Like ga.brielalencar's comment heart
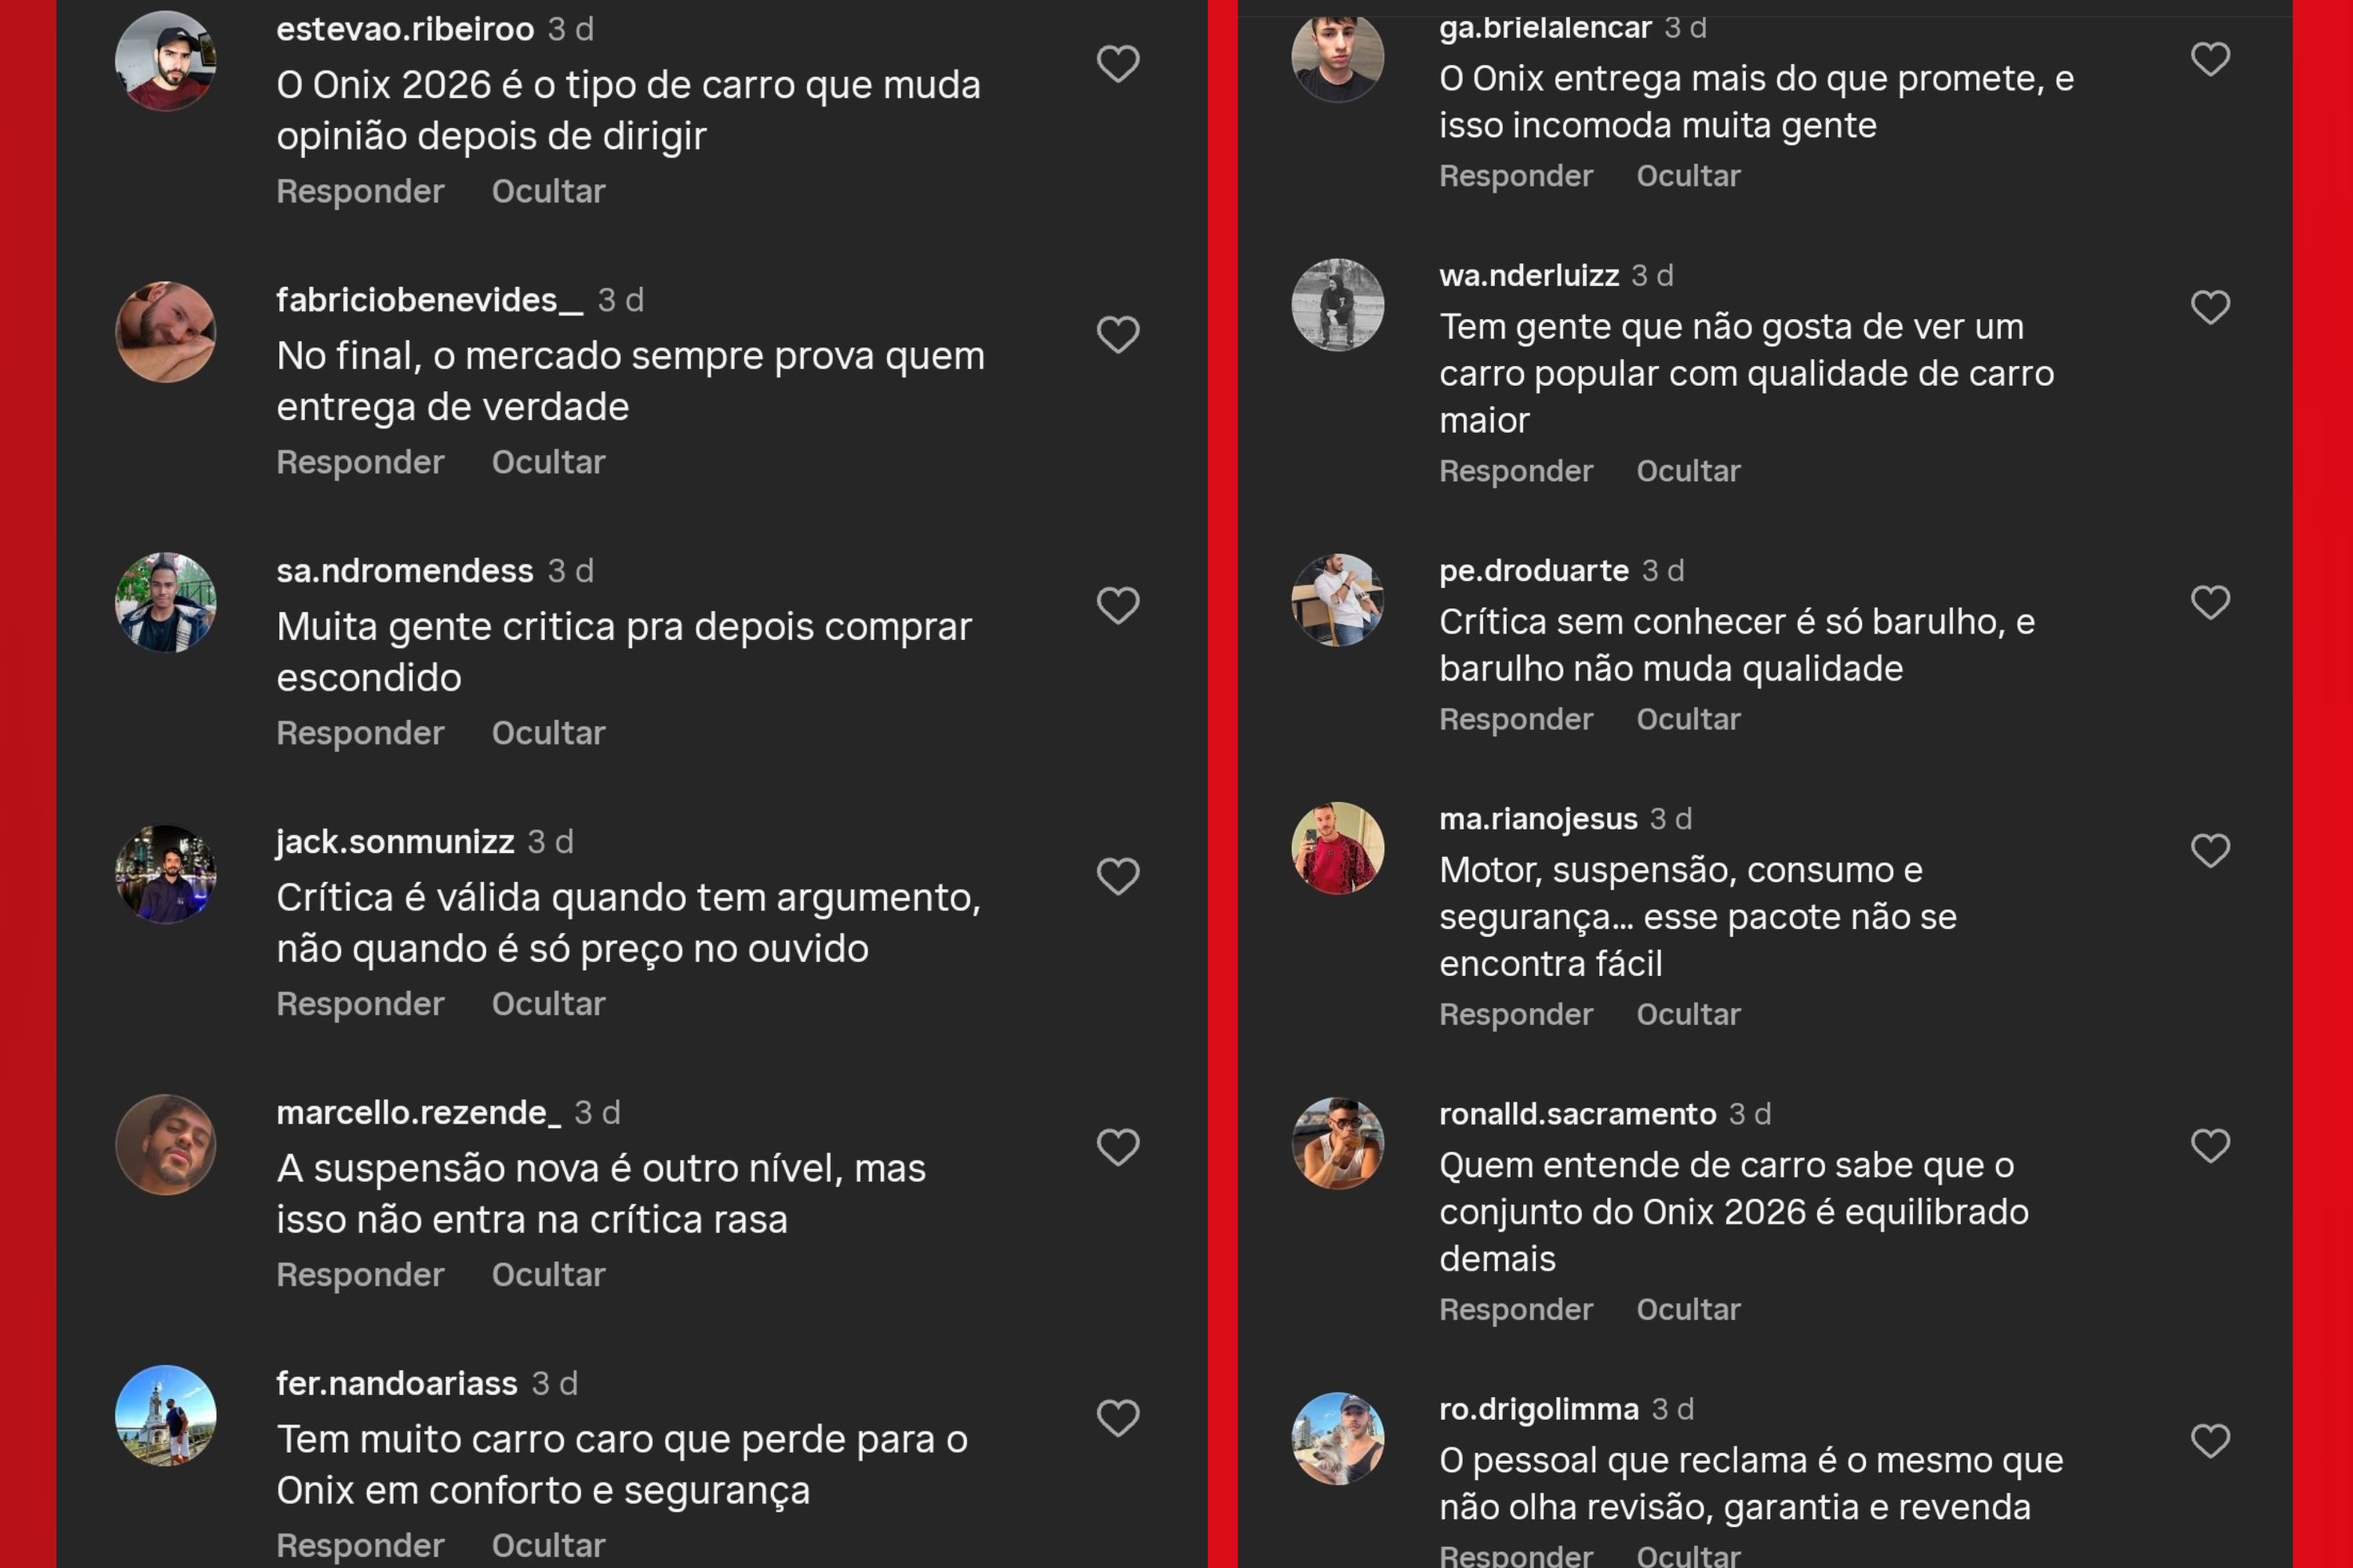The height and width of the screenshot is (1568, 2353). pos(2210,59)
